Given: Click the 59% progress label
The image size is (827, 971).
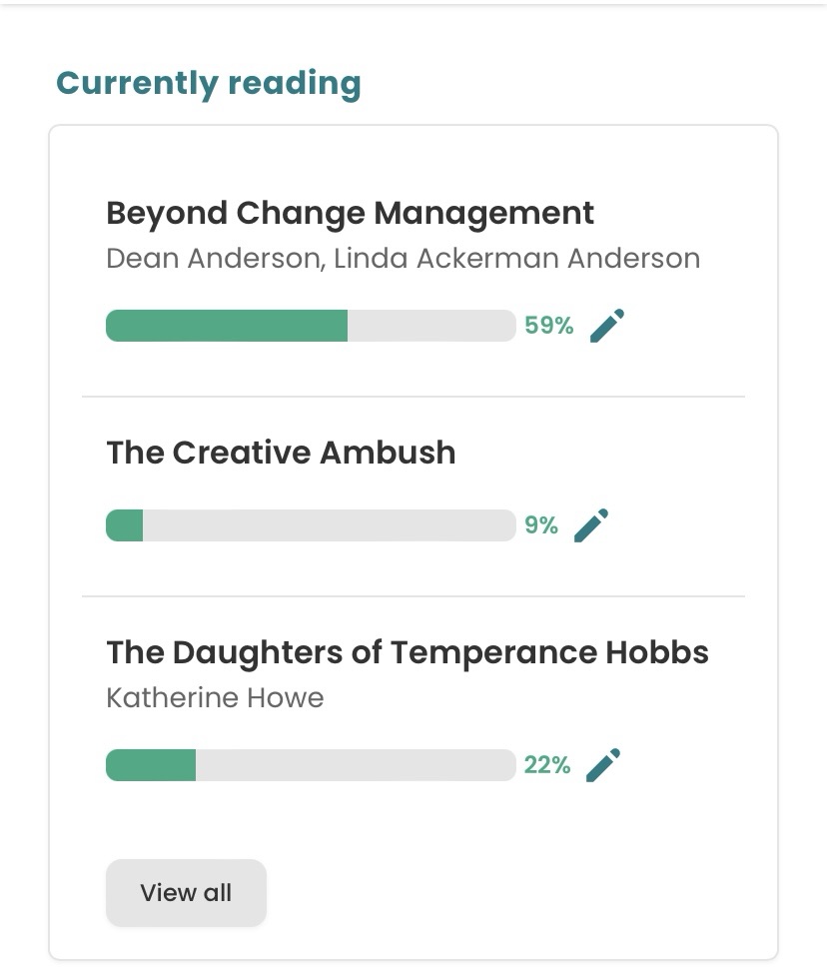Looking at the screenshot, I should [x=548, y=326].
